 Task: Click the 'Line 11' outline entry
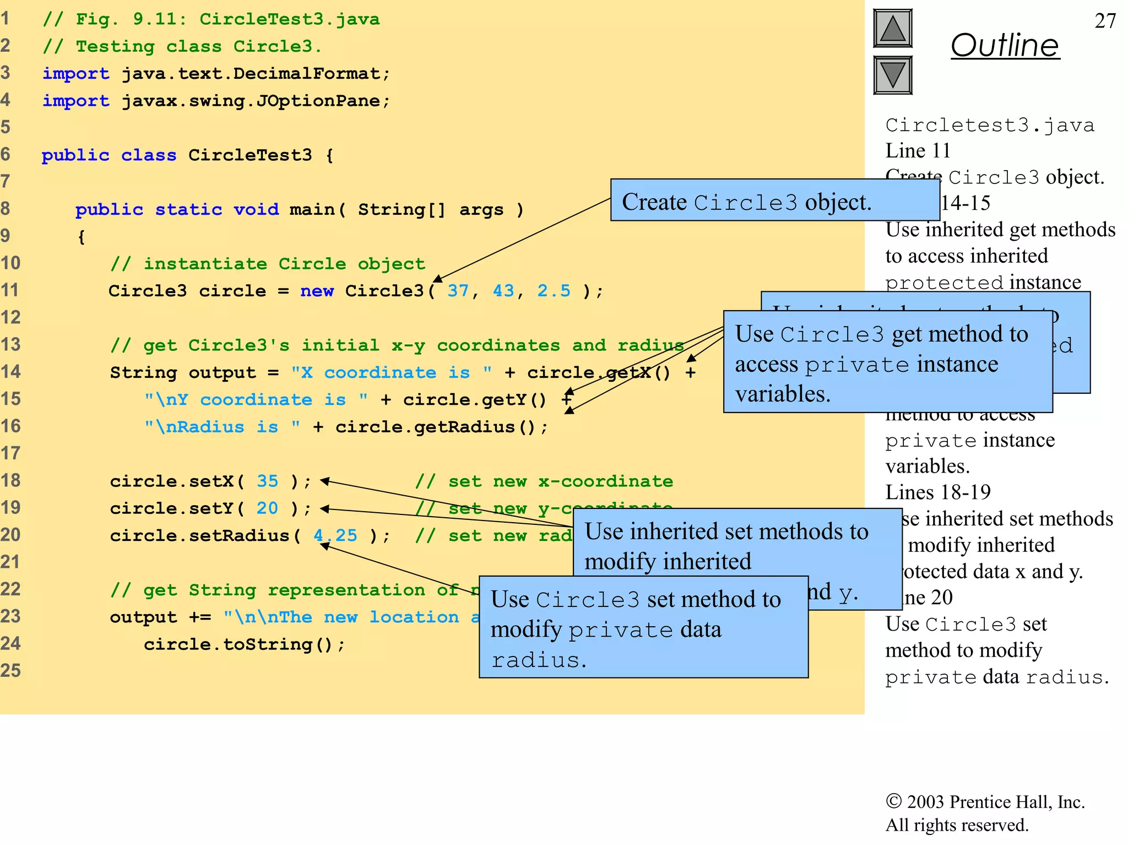(x=918, y=151)
